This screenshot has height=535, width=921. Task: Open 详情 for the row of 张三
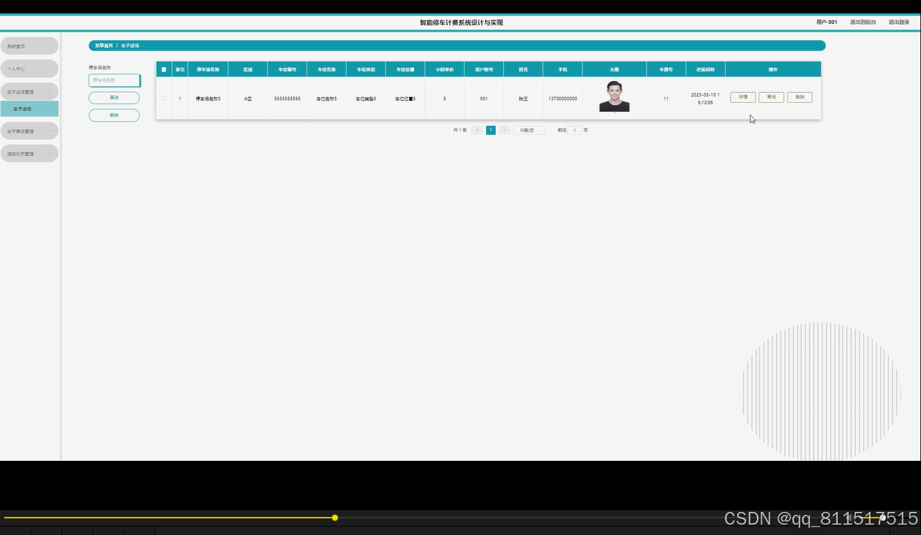click(743, 97)
